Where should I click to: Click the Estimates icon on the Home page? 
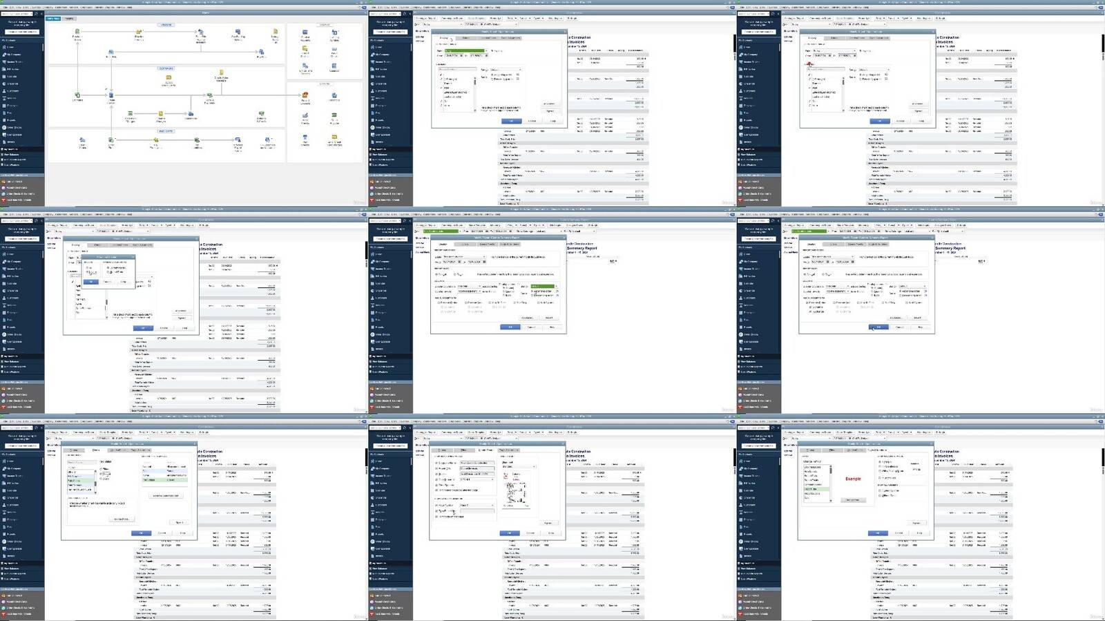[77, 96]
